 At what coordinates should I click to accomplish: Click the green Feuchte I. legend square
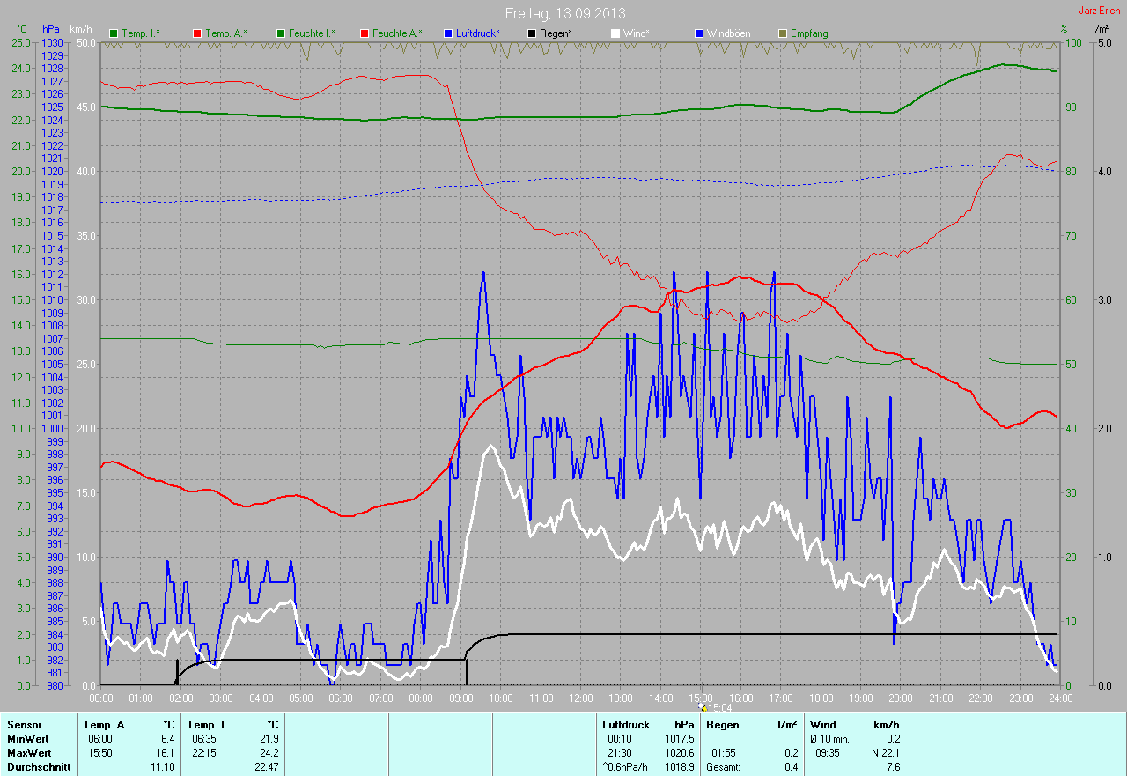click(282, 33)
